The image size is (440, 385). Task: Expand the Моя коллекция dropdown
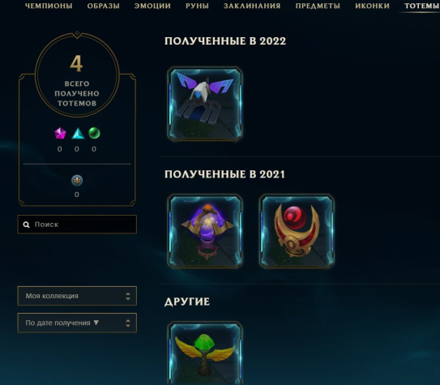tap(77, 296)
